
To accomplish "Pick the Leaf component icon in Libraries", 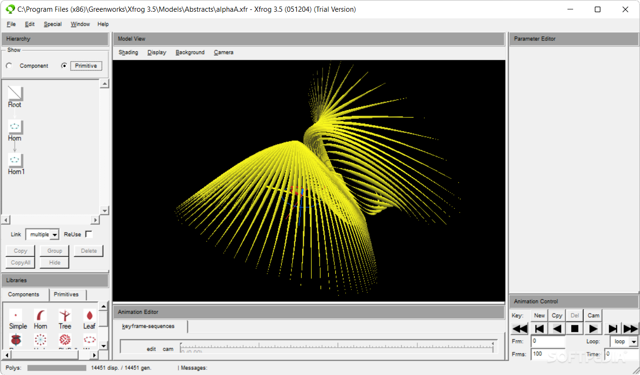I will pyautogui.click(x=89, y=315).
